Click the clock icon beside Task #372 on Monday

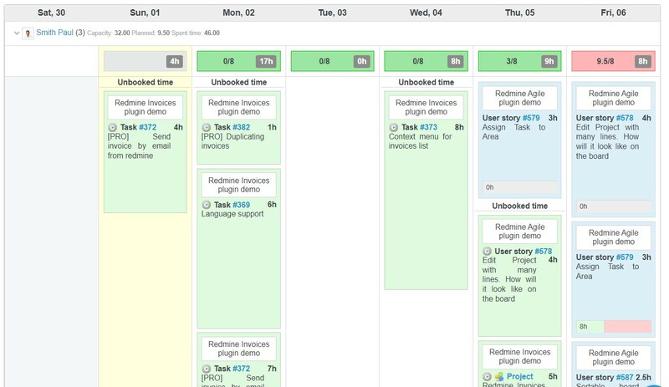(x=207, y=369)
